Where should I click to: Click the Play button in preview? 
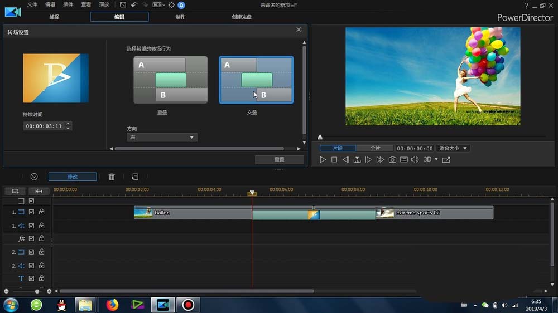(x=323, y=160)
